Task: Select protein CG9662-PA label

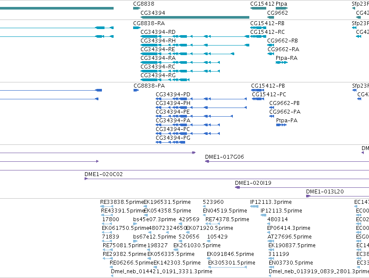Action: 285,112
